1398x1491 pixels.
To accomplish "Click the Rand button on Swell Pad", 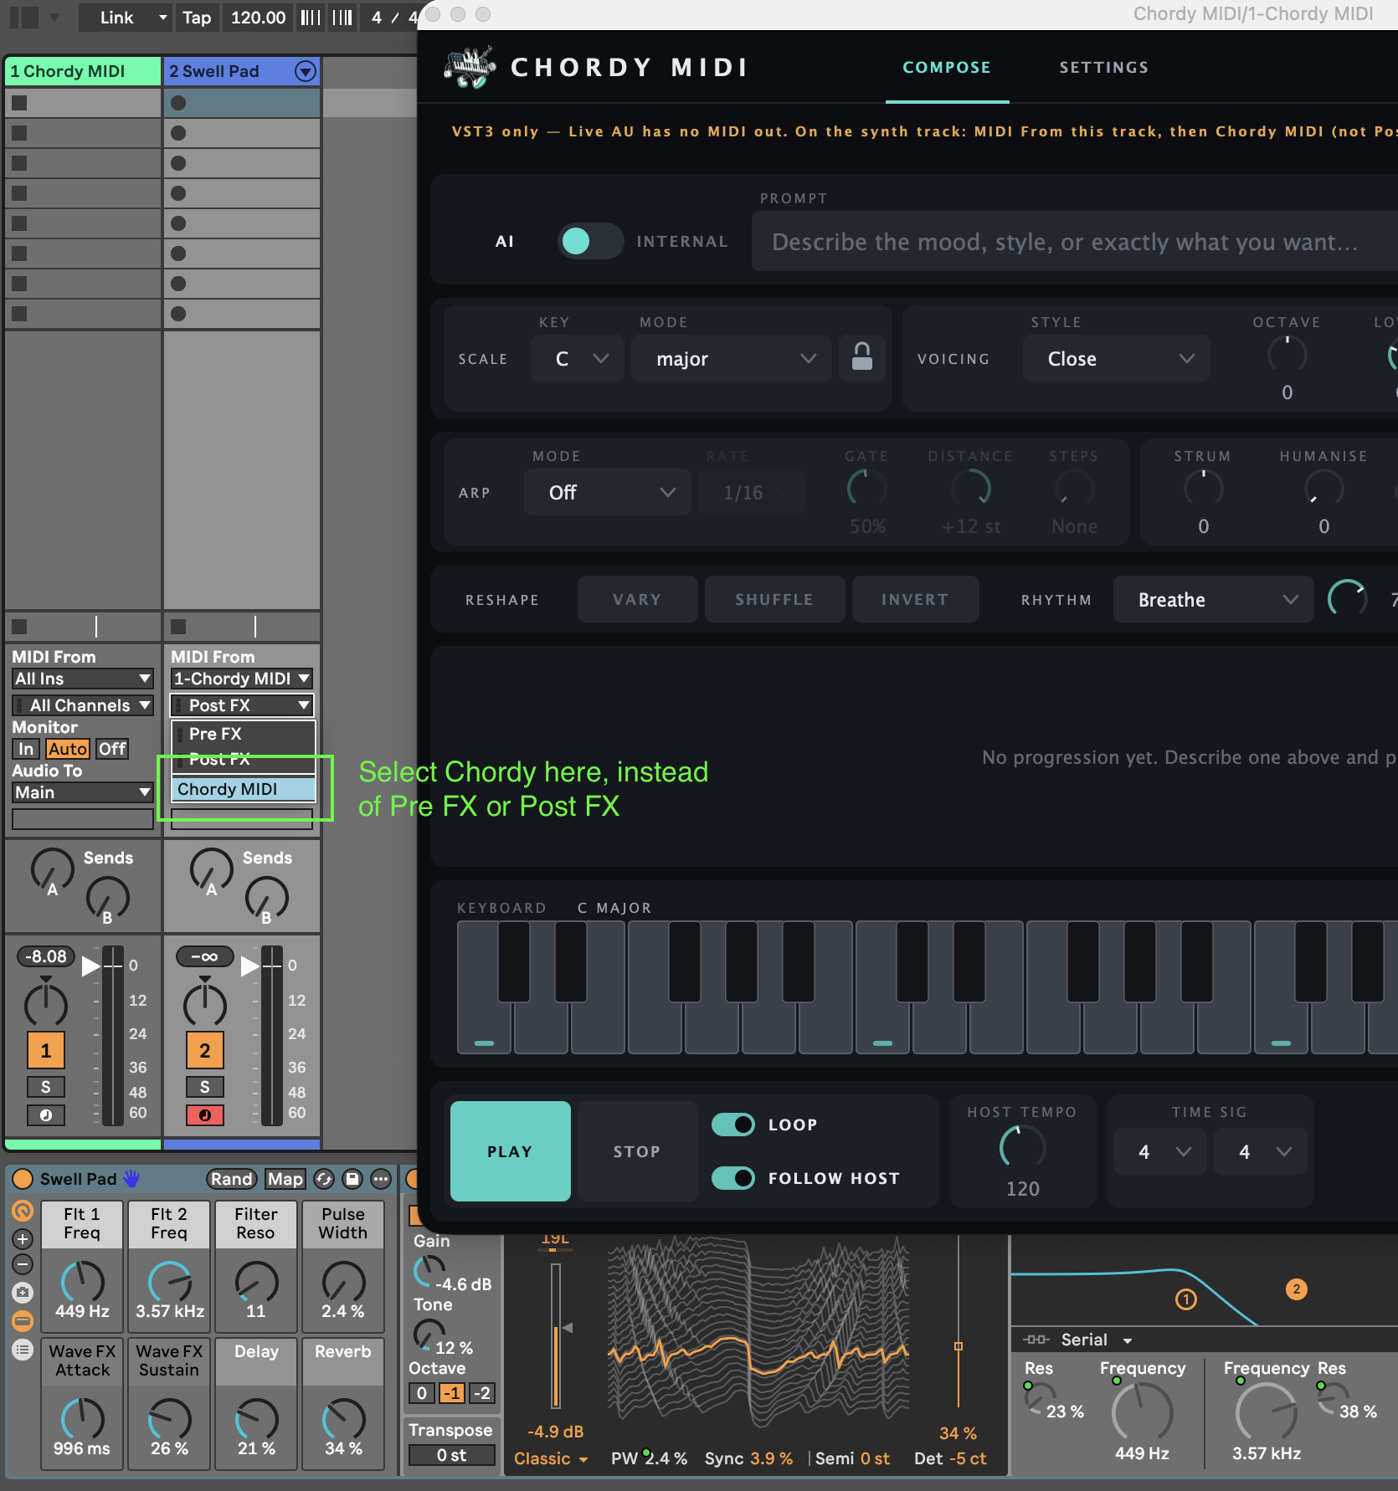I will (x=231, y=1179).
